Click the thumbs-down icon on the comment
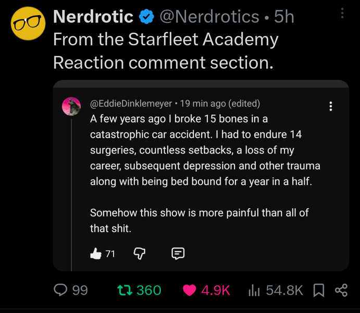 pos(140,254)
